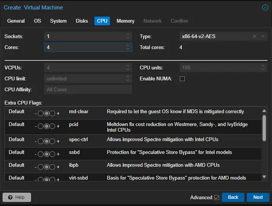
Task: Open the General tab
Action: coord(16,21)
